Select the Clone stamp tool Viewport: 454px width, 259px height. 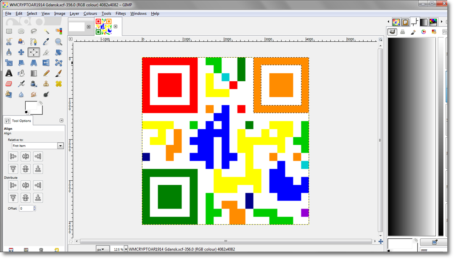(x=46, y=84)
